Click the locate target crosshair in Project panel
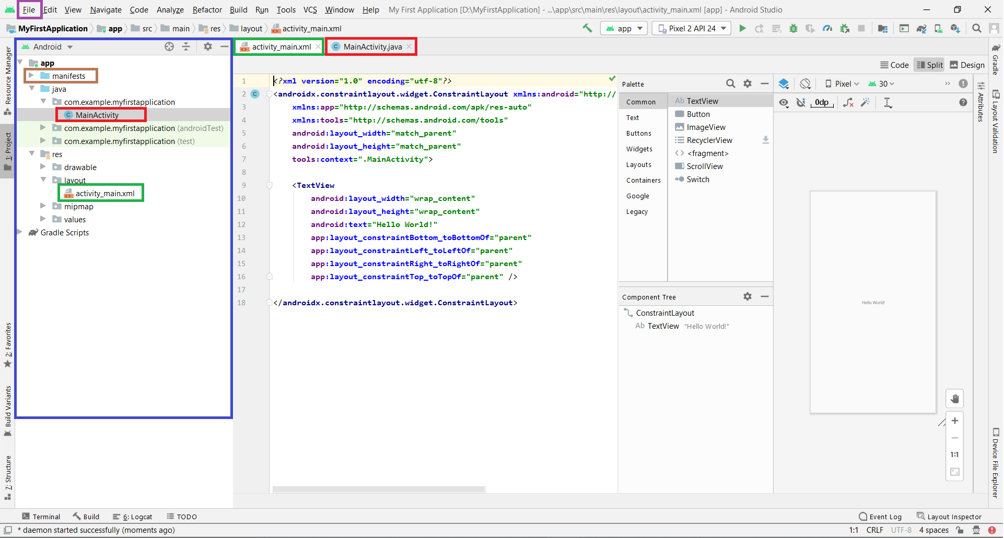Screen dimensions: 1004x538 pos(169,47)
